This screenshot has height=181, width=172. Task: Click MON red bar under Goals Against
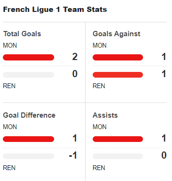coord(118,57)
